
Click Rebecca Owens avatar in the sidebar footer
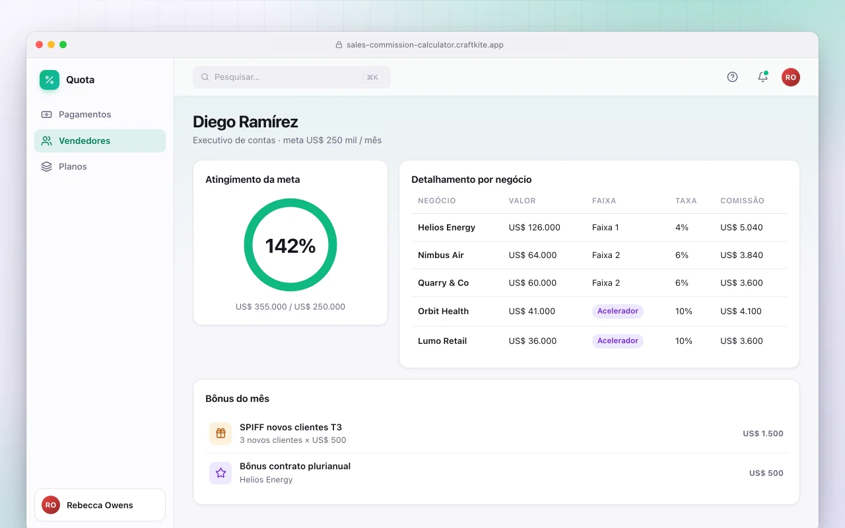(x=51, y=505)
